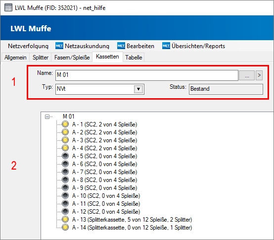Click the dark cassette icon of A - 5
This screenshot has width=274, height=240.
tap(65, 156)
